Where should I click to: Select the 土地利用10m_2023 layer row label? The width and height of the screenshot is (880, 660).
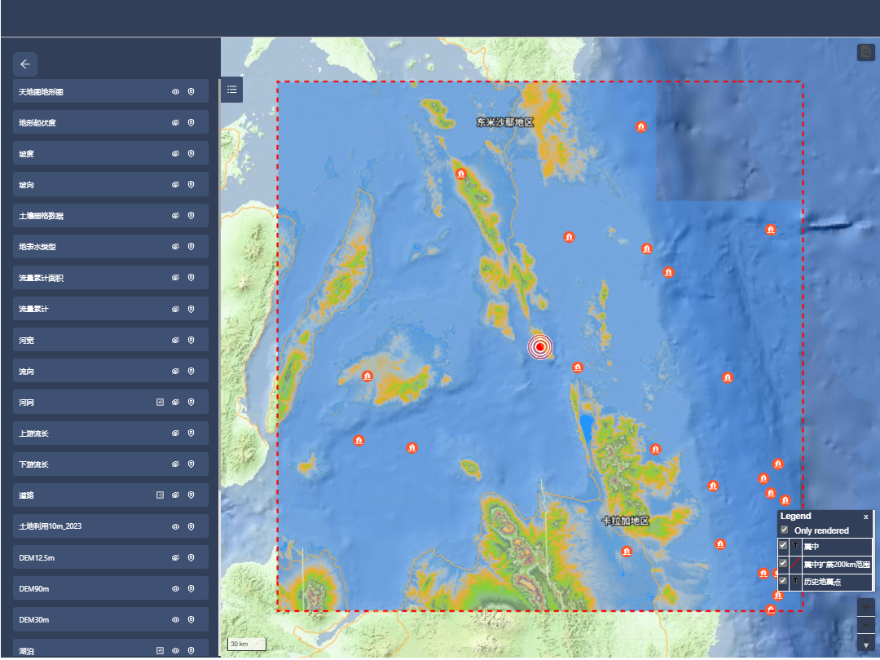click(x=50, y=526)
